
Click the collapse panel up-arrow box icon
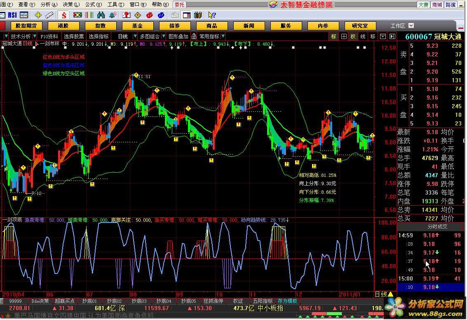383,36
